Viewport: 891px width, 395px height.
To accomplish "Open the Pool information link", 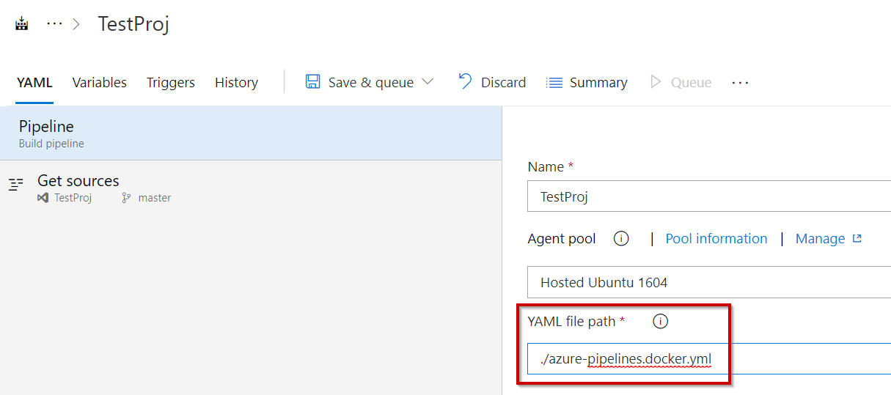I will pos(716,239).
